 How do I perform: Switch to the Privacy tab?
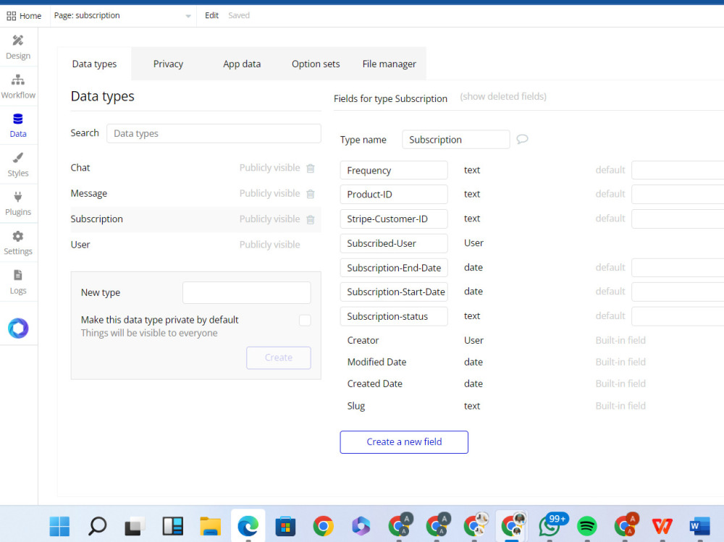[167, 64]
